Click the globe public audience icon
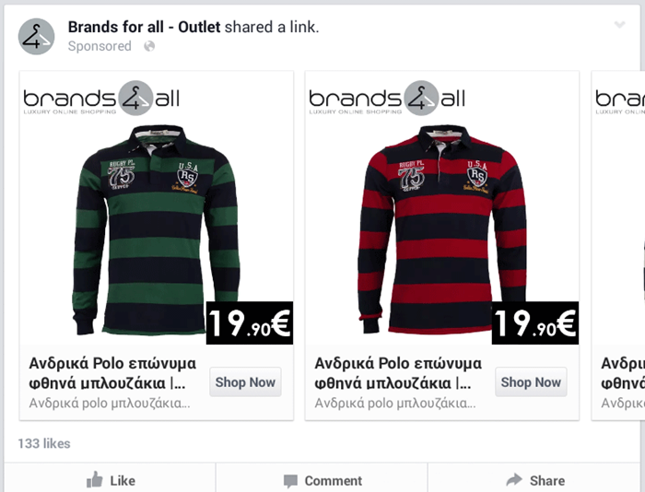Viewport: 645px width, 492px height. click(149, 46)
